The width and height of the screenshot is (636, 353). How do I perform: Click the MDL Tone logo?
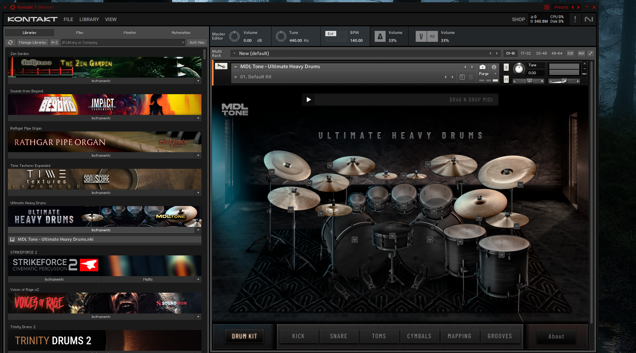pyautogui.click(x=235, y=109)
